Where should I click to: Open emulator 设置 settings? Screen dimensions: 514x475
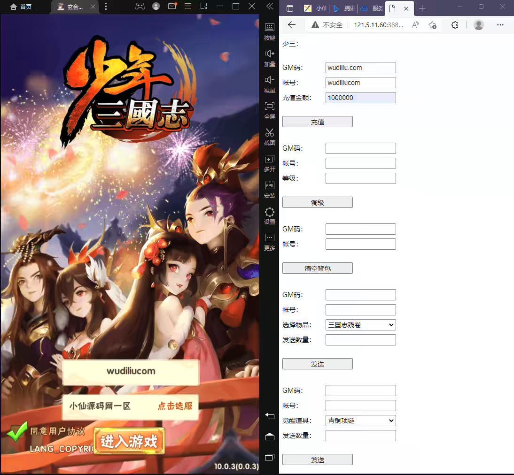[x=270, y=216]
